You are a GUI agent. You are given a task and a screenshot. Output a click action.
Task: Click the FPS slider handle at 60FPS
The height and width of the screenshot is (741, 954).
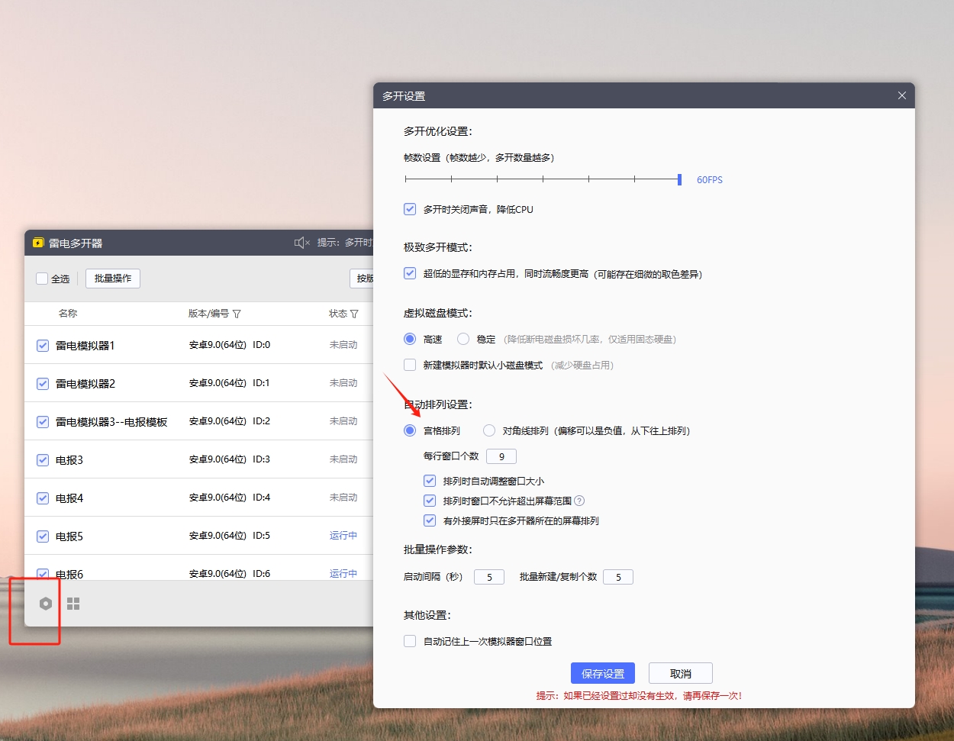(679, 179)
